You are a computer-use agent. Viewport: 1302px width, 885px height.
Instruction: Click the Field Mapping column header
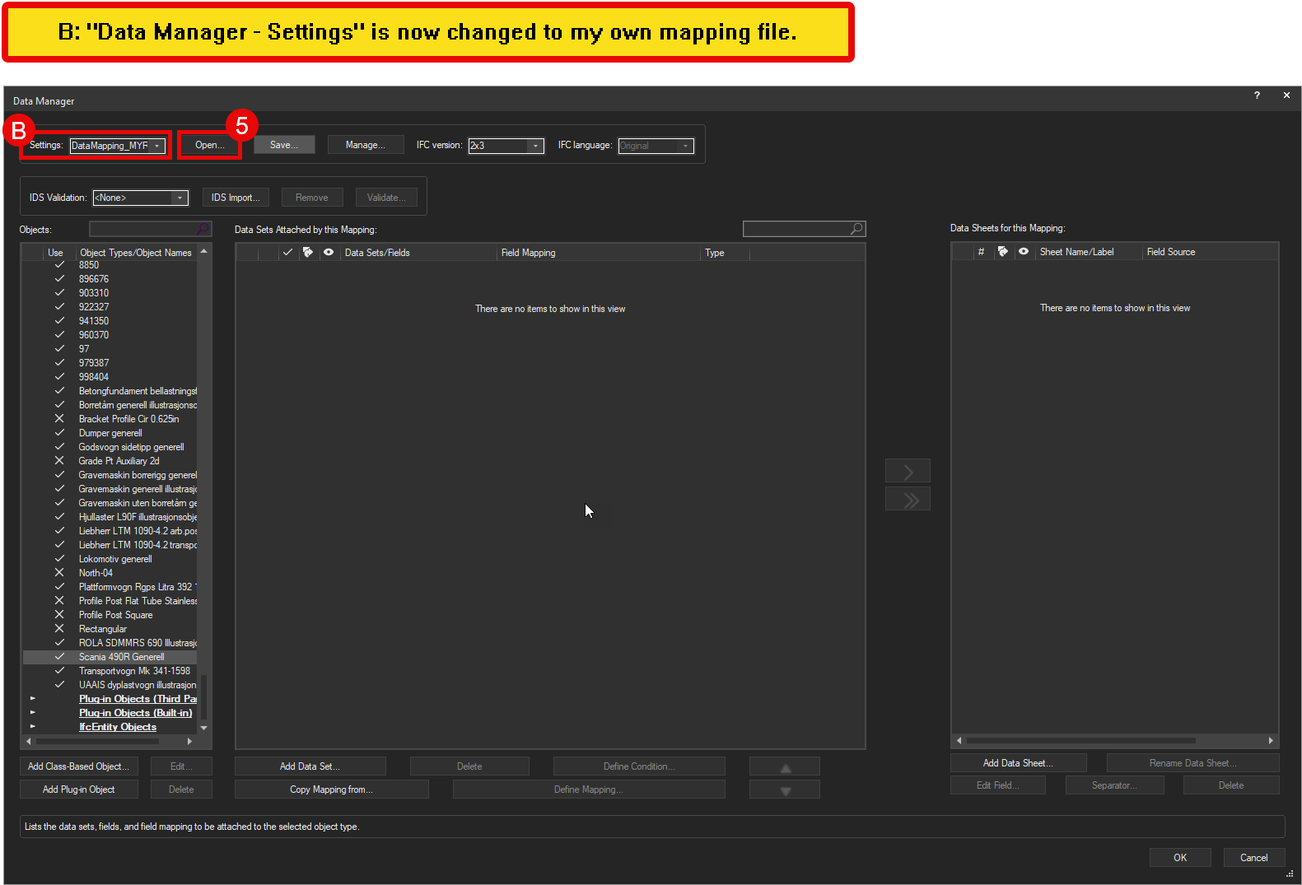[528, 253]
